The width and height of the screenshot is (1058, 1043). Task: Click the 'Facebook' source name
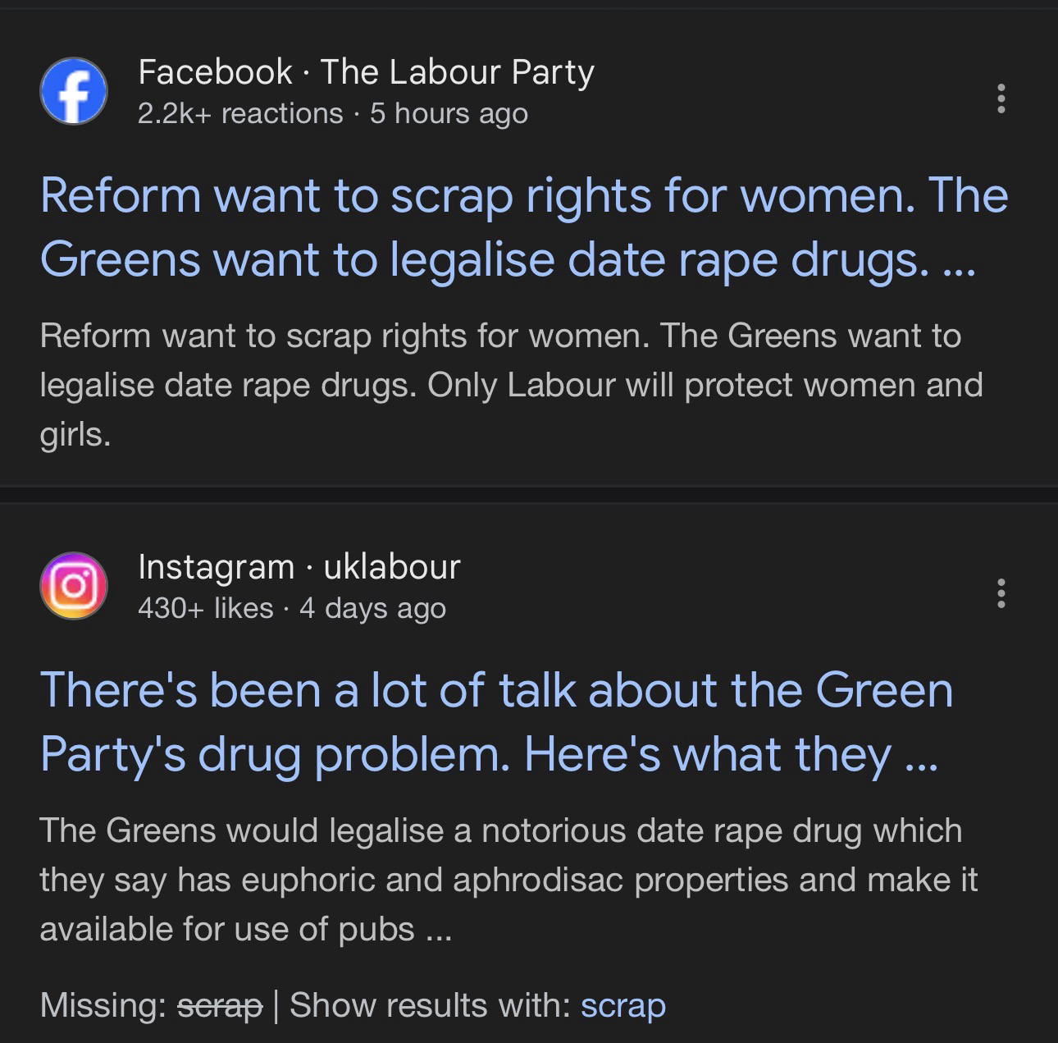pyautogui.click(x=215, y=72)
